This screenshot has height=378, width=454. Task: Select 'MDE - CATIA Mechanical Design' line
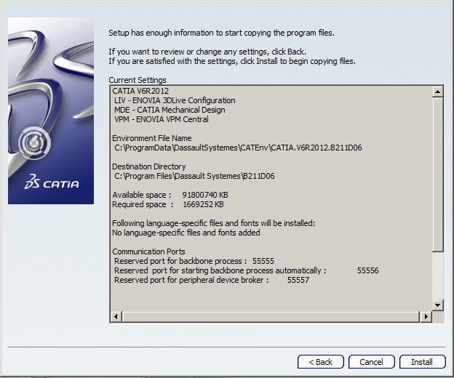(x=170, y=110)
